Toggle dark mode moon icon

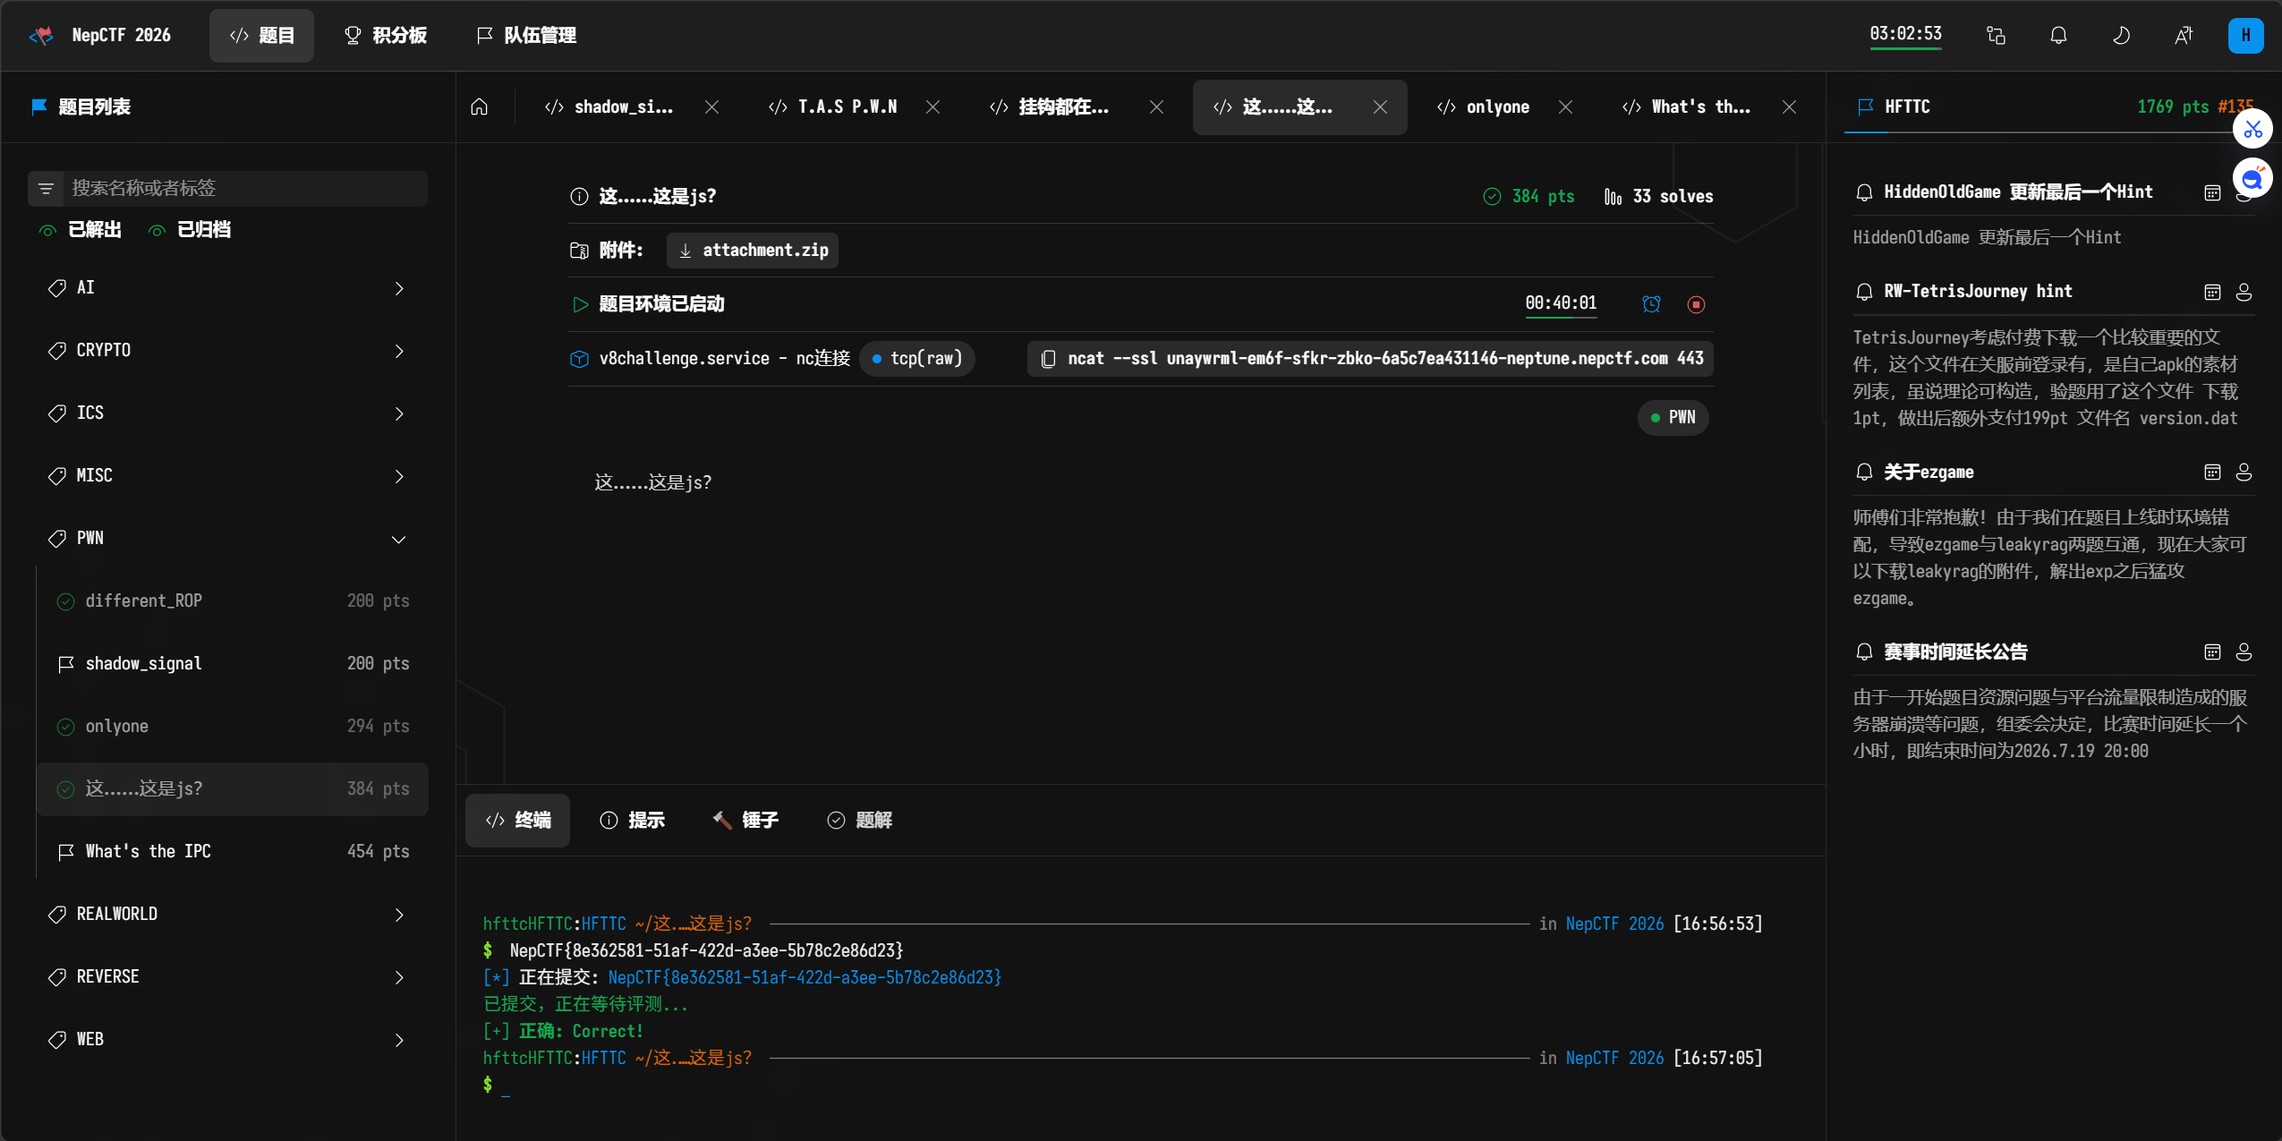click(2121, 36)
